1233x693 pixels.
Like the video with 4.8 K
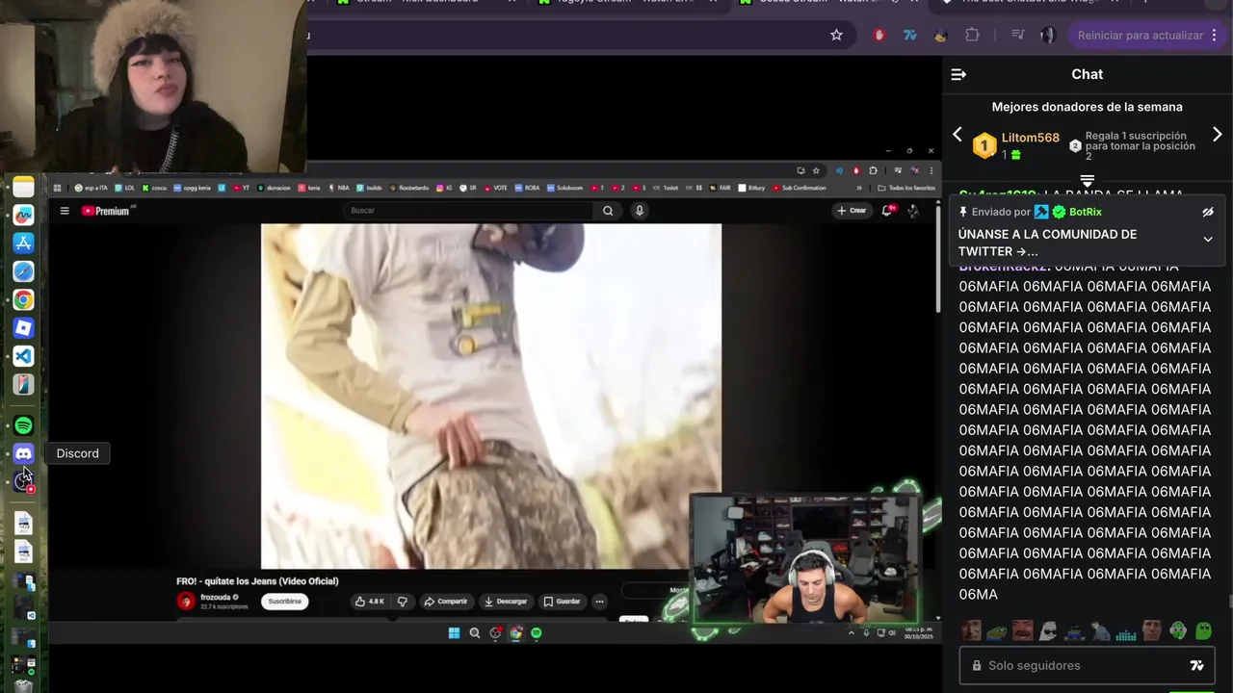click(x=369, y=602)
